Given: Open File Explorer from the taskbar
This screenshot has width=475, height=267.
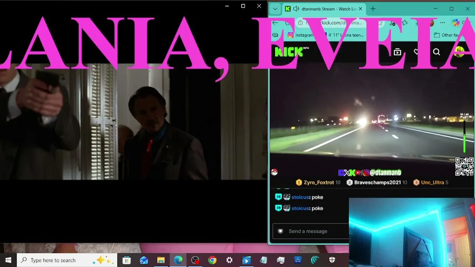Looking at the screenshot, I should point(161,260).
